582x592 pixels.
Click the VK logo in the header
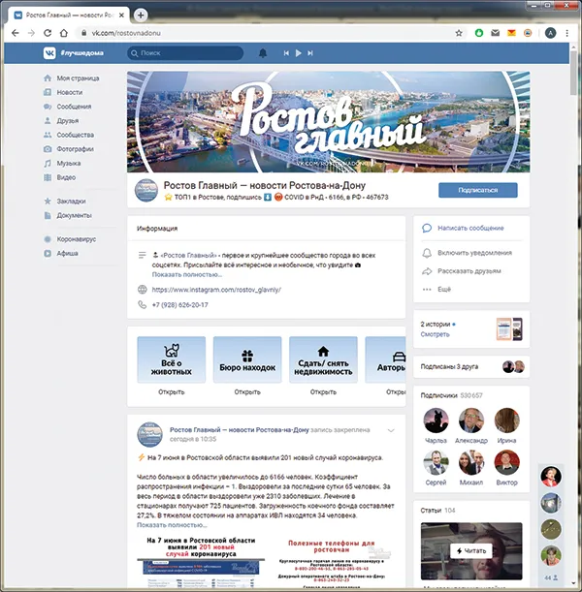tap(47, 53)
